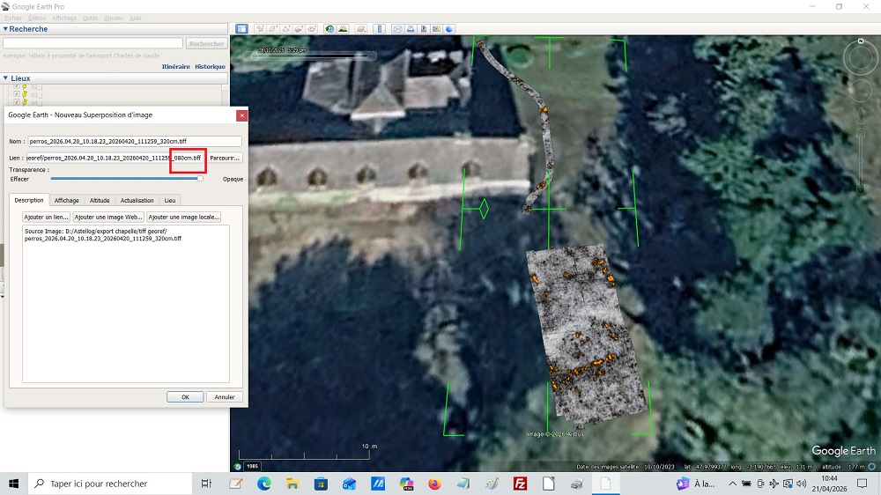Click the Parcourir... button
Screen dimensions: 881x495
coord(225,158)
